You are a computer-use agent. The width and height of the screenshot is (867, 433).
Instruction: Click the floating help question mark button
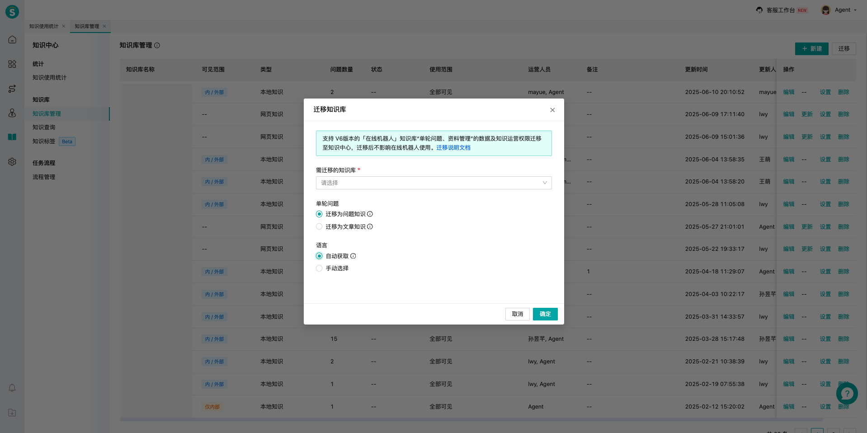click(x=847, y=394)
